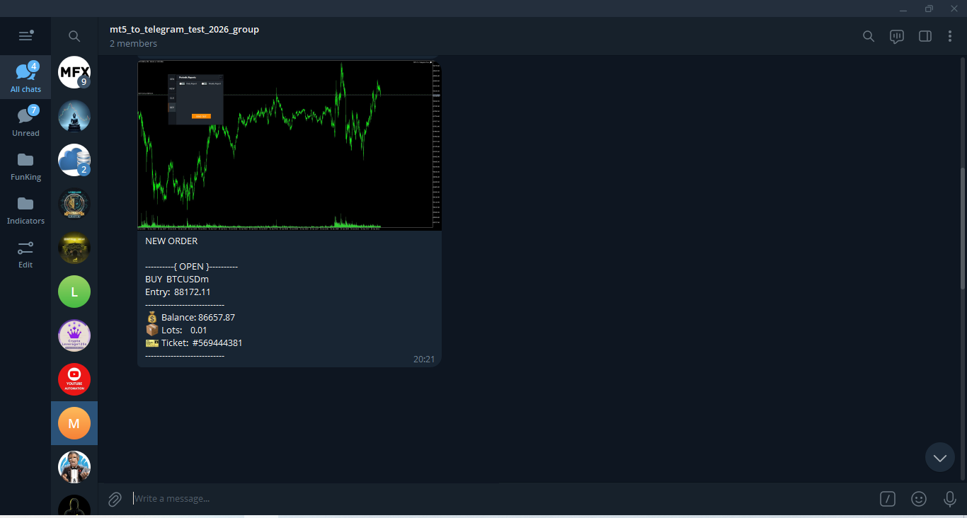This screenshot has height=518, width=967.
Task: Click the "Entry: 88172.11" line
Action: click(x=178, y=292)
